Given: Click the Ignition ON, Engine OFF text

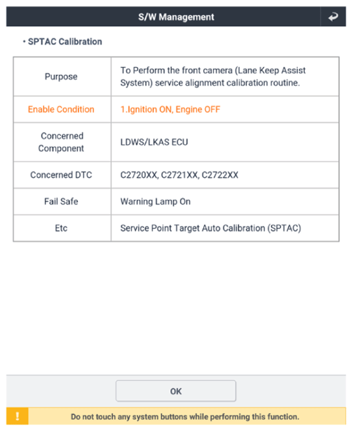Looking at the screenshot, I should point(170,110).
